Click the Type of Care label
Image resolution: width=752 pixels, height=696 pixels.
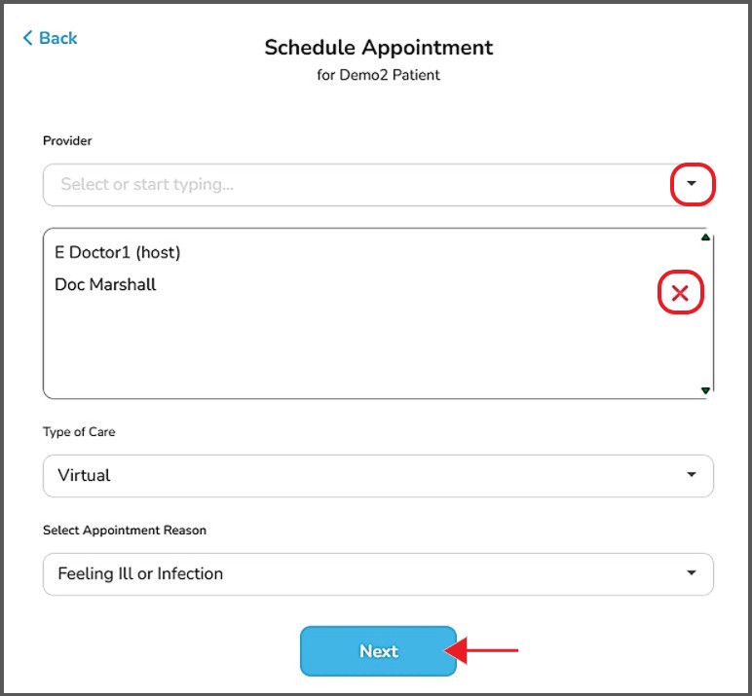(x=79, y=432)
